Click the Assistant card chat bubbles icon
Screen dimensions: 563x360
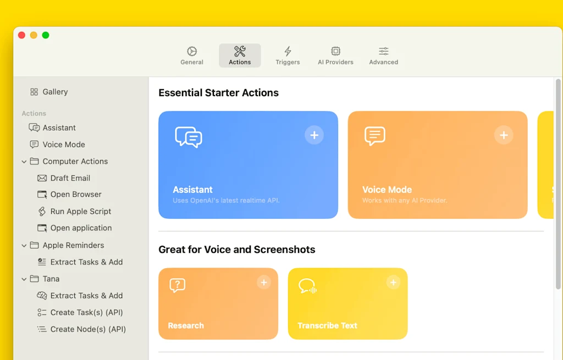[x=189, y=137]
